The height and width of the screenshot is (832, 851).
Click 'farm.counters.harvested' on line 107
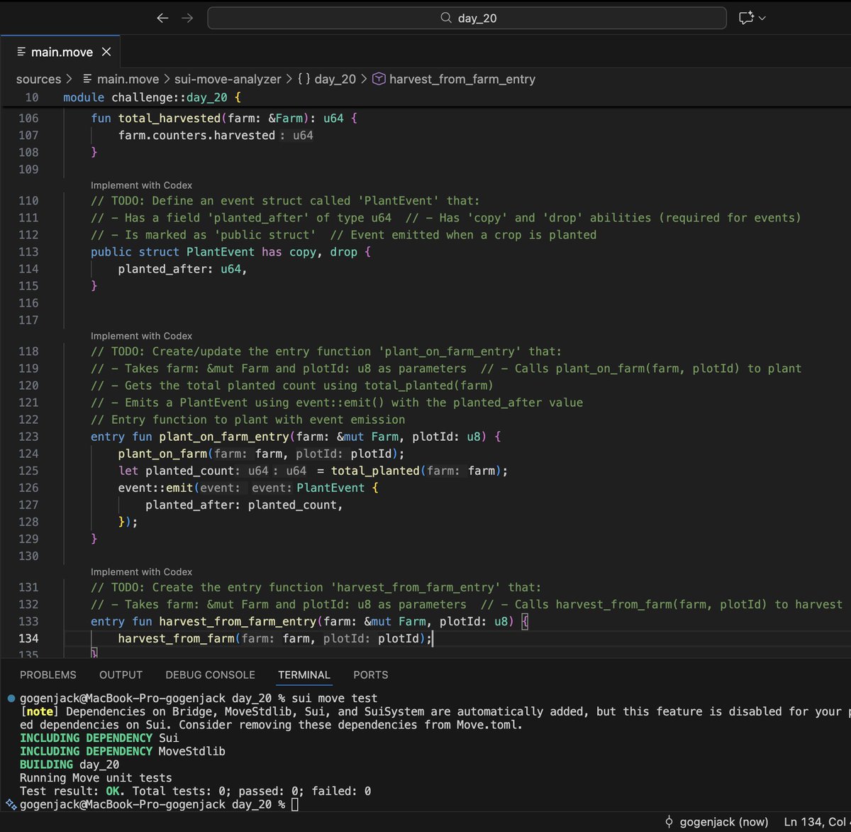coord(196,136)
